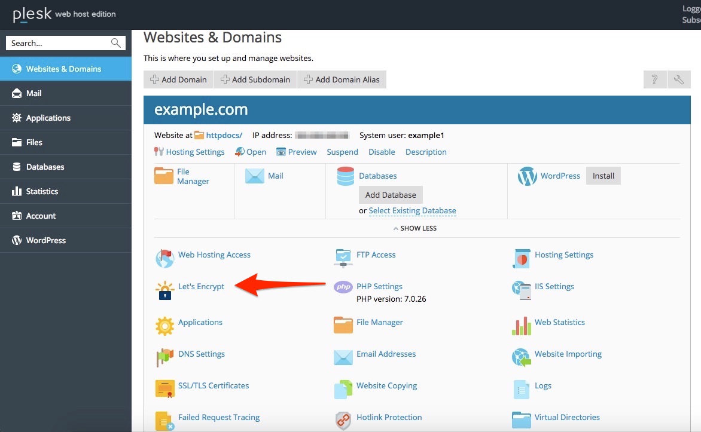701x432 pixels.
Task: Open the Web Hosting Access text link
Action: pos(214,255)
